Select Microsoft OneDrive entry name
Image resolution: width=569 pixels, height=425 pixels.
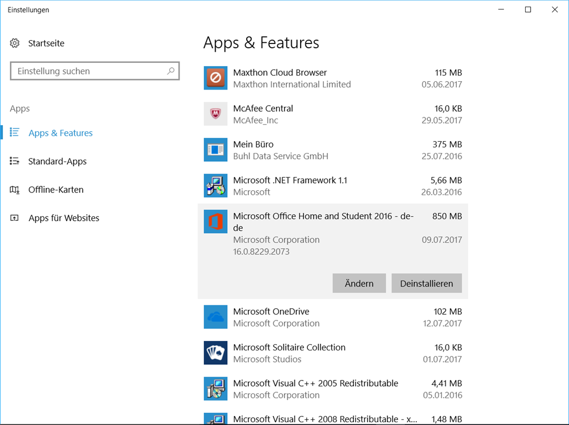coord(271,312)
